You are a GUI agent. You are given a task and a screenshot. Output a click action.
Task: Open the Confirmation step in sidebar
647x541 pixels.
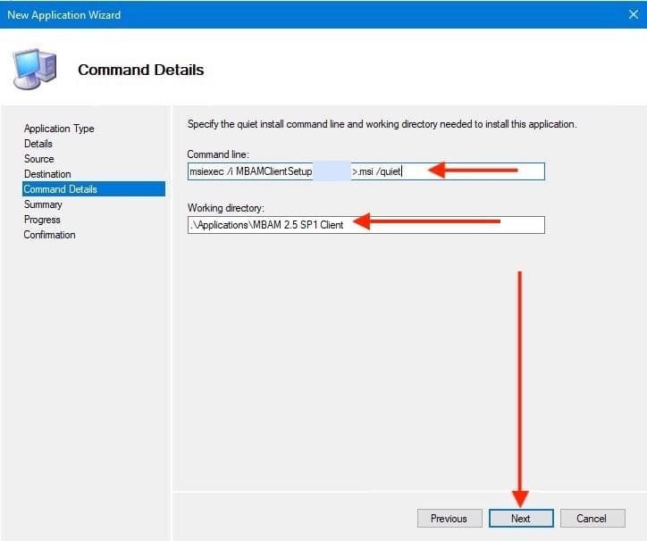[x=49, y=235]
